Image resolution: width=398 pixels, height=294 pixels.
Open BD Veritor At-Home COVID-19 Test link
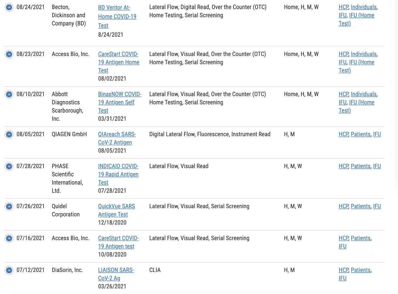(x=117, y=16)
